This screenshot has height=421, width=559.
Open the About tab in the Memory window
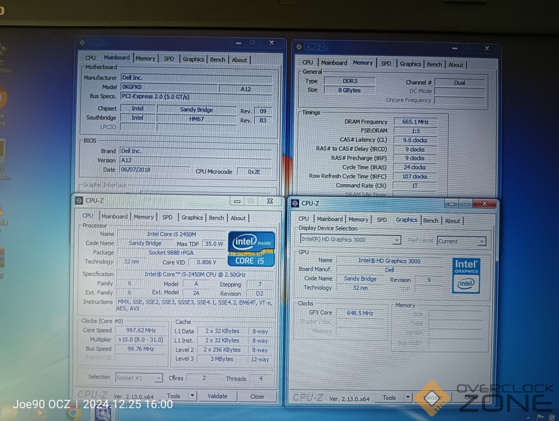pyautogui.click(x=456, y=64)
